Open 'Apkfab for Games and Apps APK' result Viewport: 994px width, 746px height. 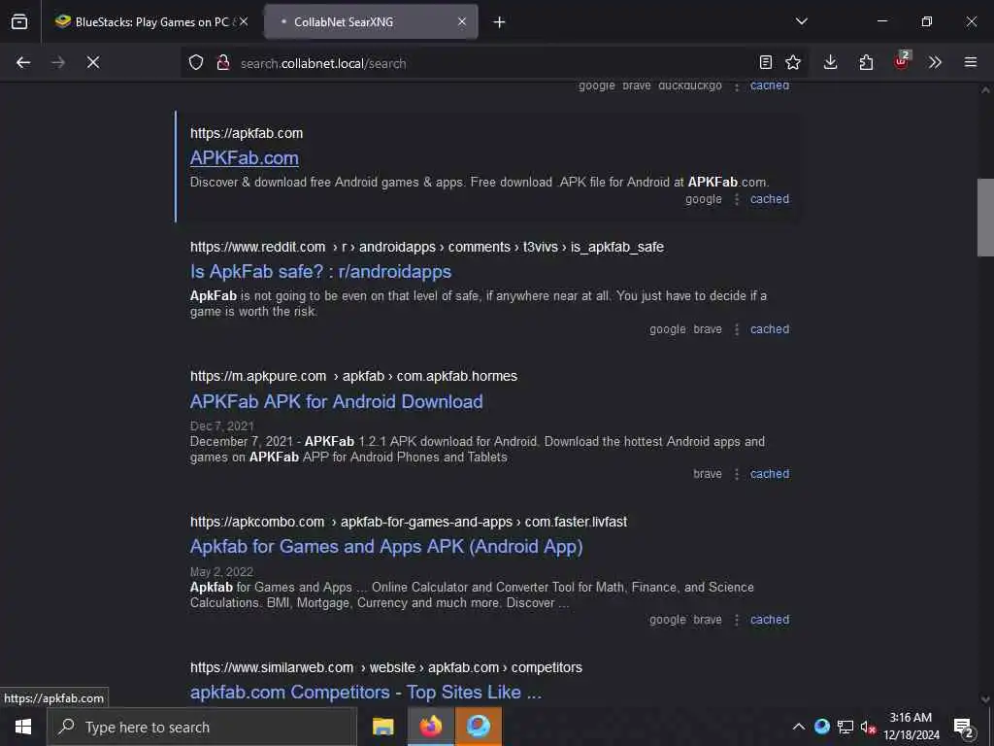386,546
